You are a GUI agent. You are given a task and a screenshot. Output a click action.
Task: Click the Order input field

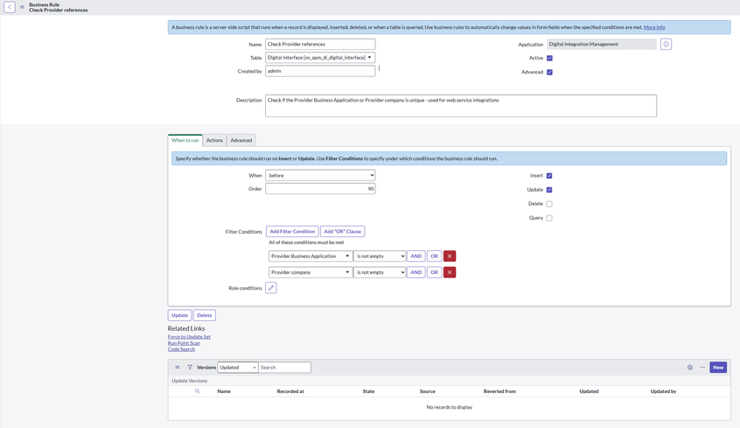point(320,188)
